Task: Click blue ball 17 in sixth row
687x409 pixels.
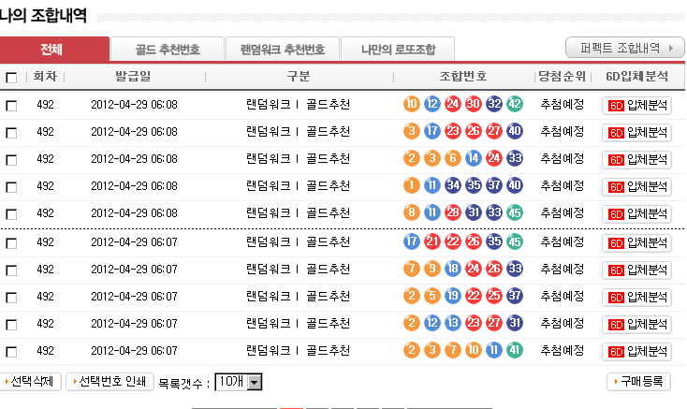Action: 411,242
